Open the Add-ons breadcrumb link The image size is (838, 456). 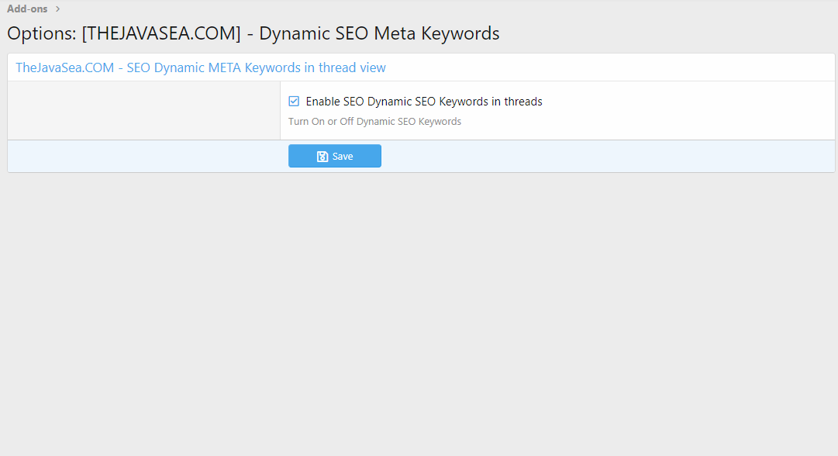[x=27, y=9]
